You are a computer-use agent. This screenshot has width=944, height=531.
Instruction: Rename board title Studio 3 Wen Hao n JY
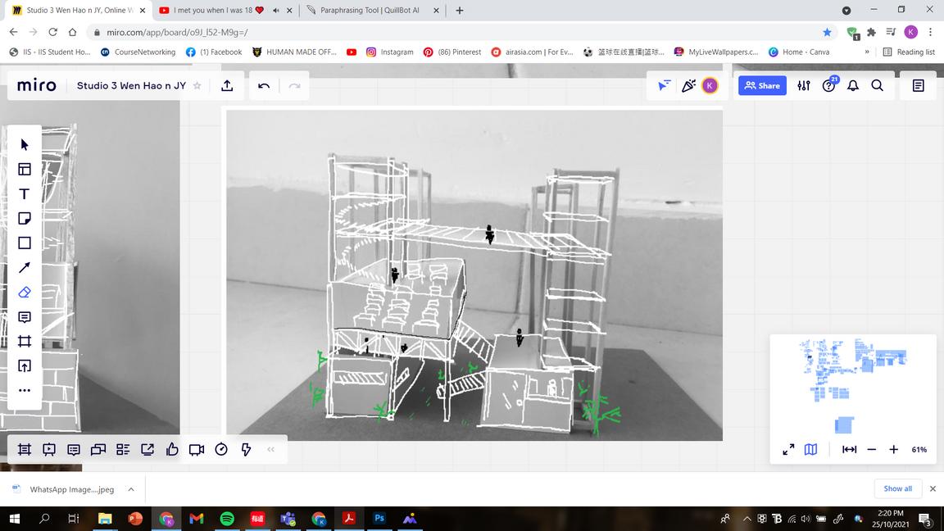tap(131, 85)
